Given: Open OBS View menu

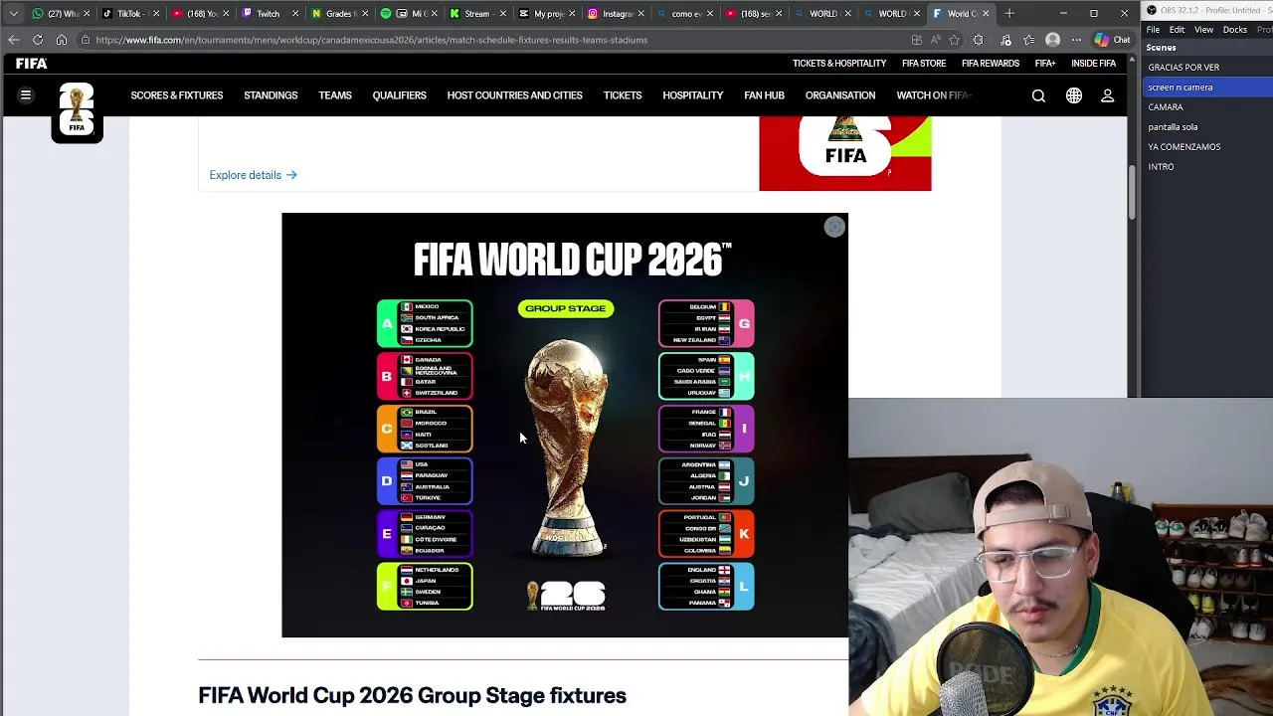Looking at the screenshot, I should (1203, 30).
